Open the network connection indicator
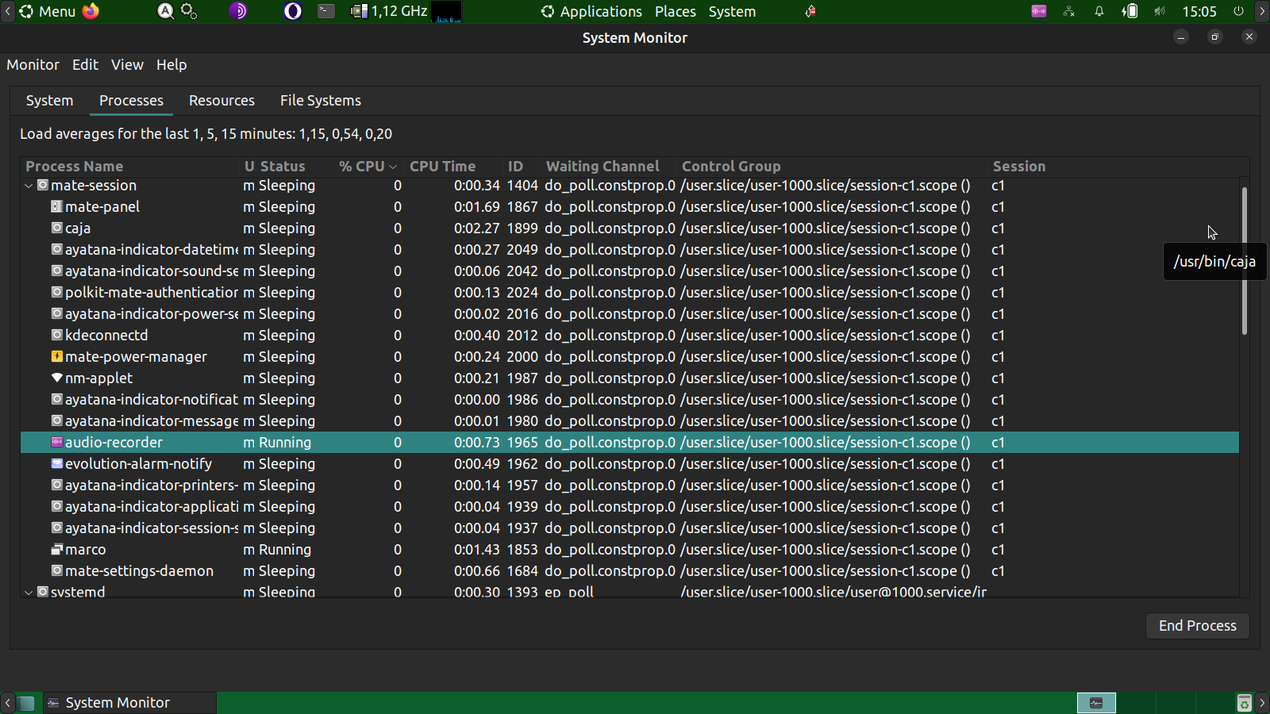This screenshot has height=714, width=1270. tap(1069, 11)
